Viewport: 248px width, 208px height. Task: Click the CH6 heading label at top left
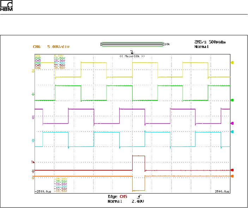(x=37, y=47)
